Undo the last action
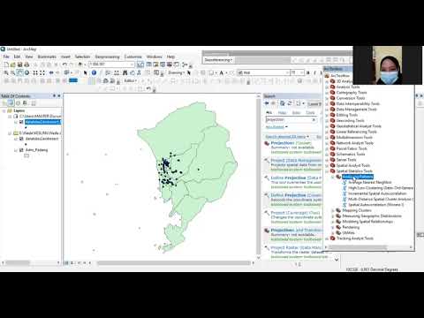Image resolution: width=424 pixels, height=318 pixels. pyautogui.click(x=64, y=64)
